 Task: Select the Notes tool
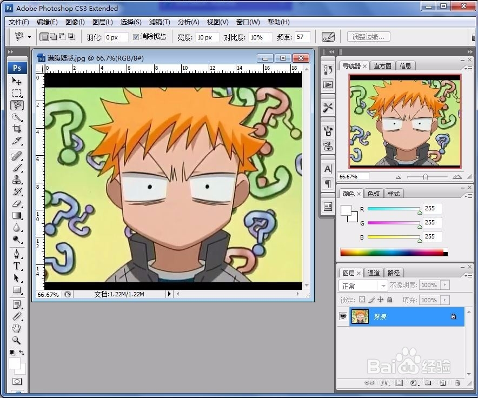(17, 304)
